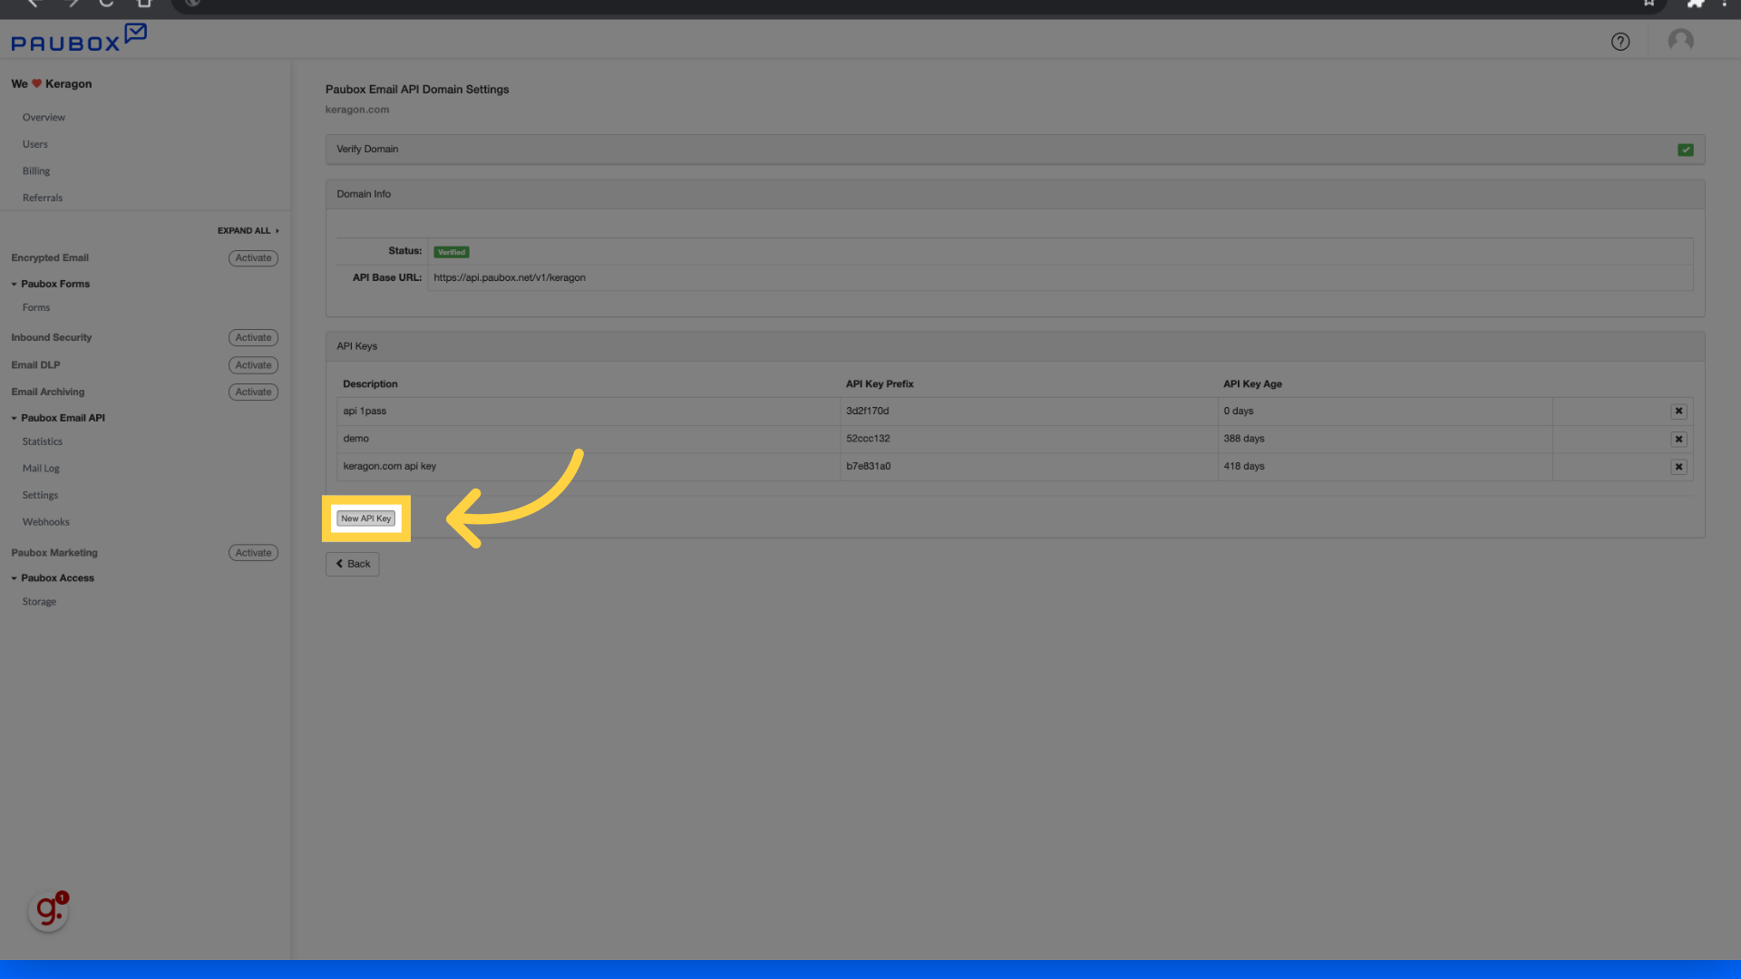Open Overview in sidebar
This screenshot has height=979, width=1741.
coord(44,118)
